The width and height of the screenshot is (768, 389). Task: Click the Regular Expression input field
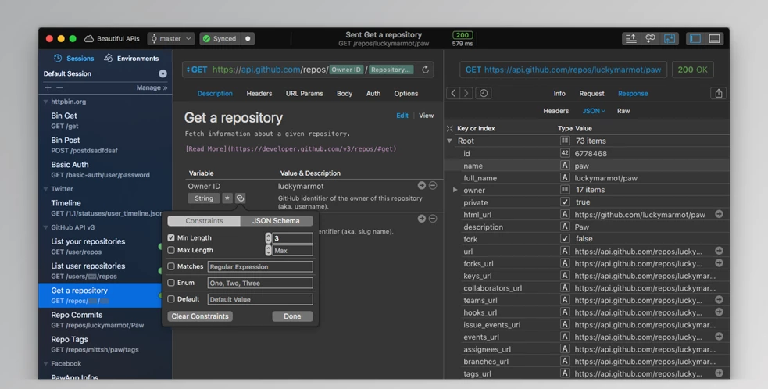(x=260, y=266)
